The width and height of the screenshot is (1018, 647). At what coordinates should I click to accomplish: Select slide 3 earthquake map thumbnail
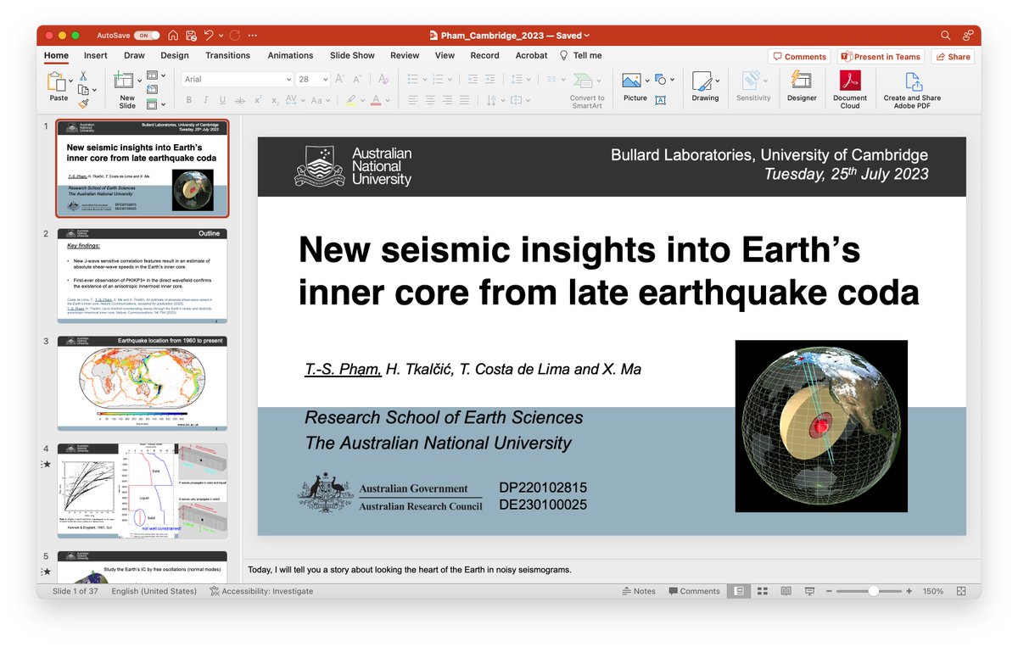[142, 383]
